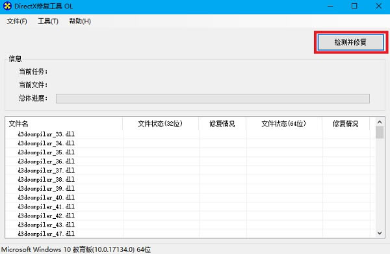The image size is (390, 254).
Task: Click the 文件状态(32位) column header
Action: (x=161, y=124)
